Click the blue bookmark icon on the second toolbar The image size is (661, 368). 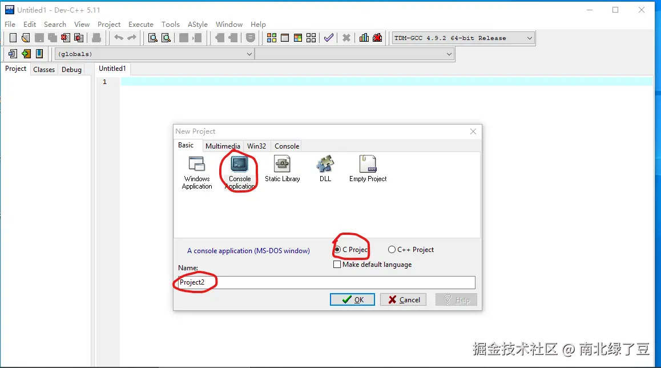(39, 54)
